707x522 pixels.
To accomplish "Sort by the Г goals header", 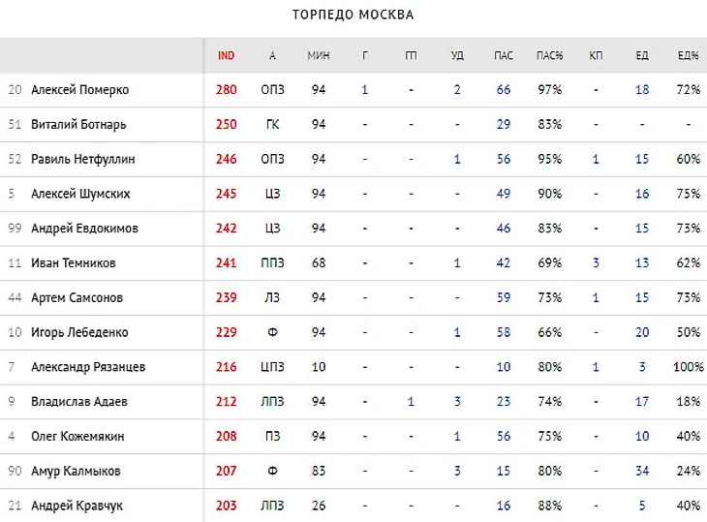I will point(365,55).
